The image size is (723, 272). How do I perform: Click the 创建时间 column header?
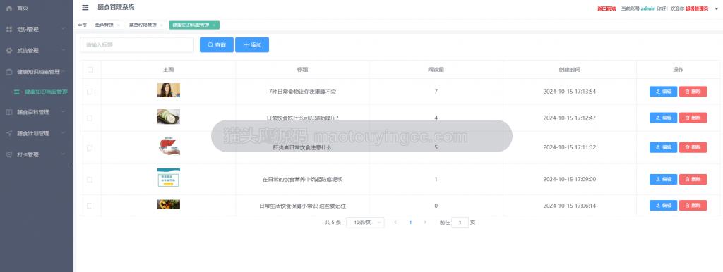pos(570,70)
